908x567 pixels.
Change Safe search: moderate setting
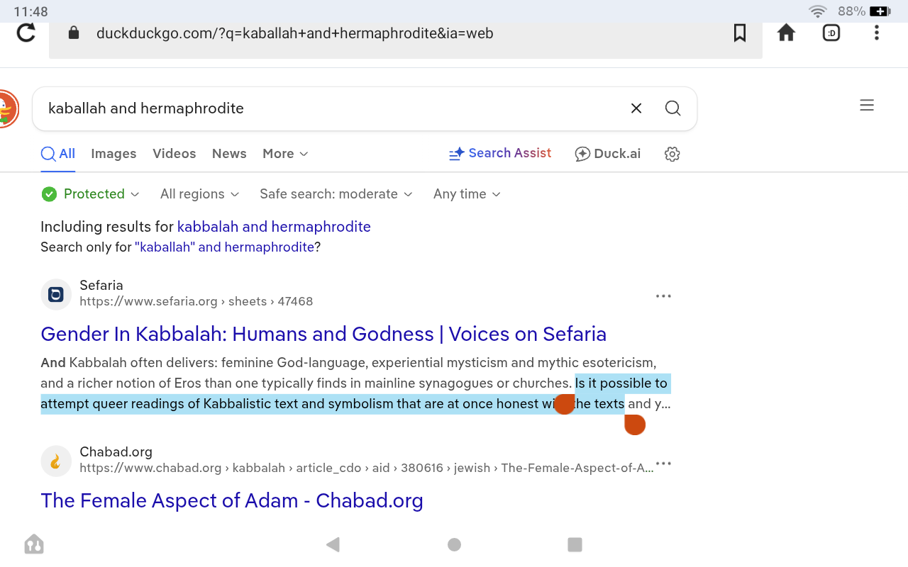click(336, 194)
